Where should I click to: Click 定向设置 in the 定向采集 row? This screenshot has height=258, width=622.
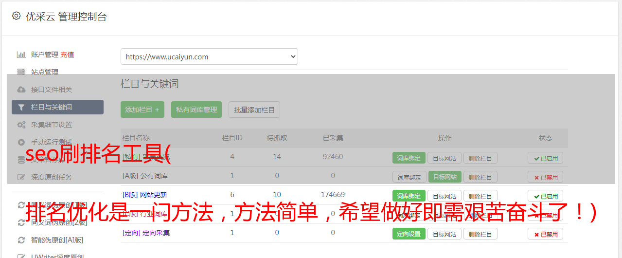click(409, 234)
